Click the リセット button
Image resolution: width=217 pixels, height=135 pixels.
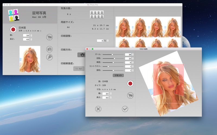(118, 75)
